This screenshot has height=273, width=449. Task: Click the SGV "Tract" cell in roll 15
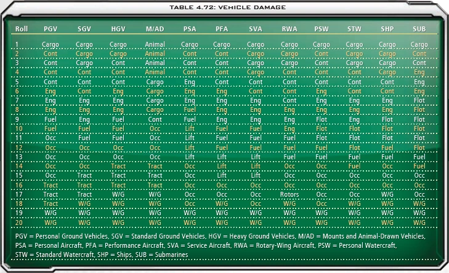[84, 175]
